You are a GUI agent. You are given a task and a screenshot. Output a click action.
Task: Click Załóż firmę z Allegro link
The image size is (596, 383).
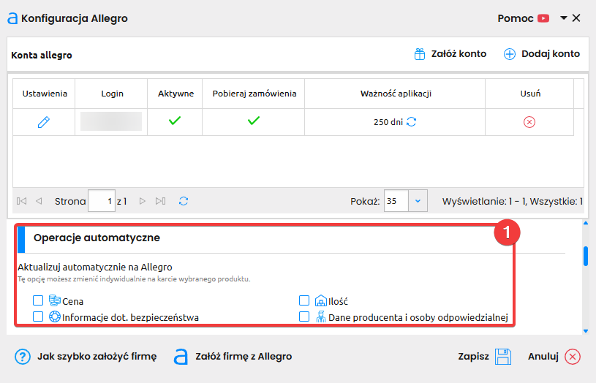pos(244,357)
